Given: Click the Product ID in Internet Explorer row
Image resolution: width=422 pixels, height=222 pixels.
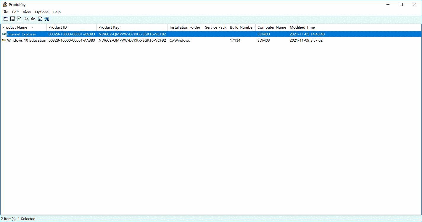Looking at the screenshot, I should (x=72, y=34).
